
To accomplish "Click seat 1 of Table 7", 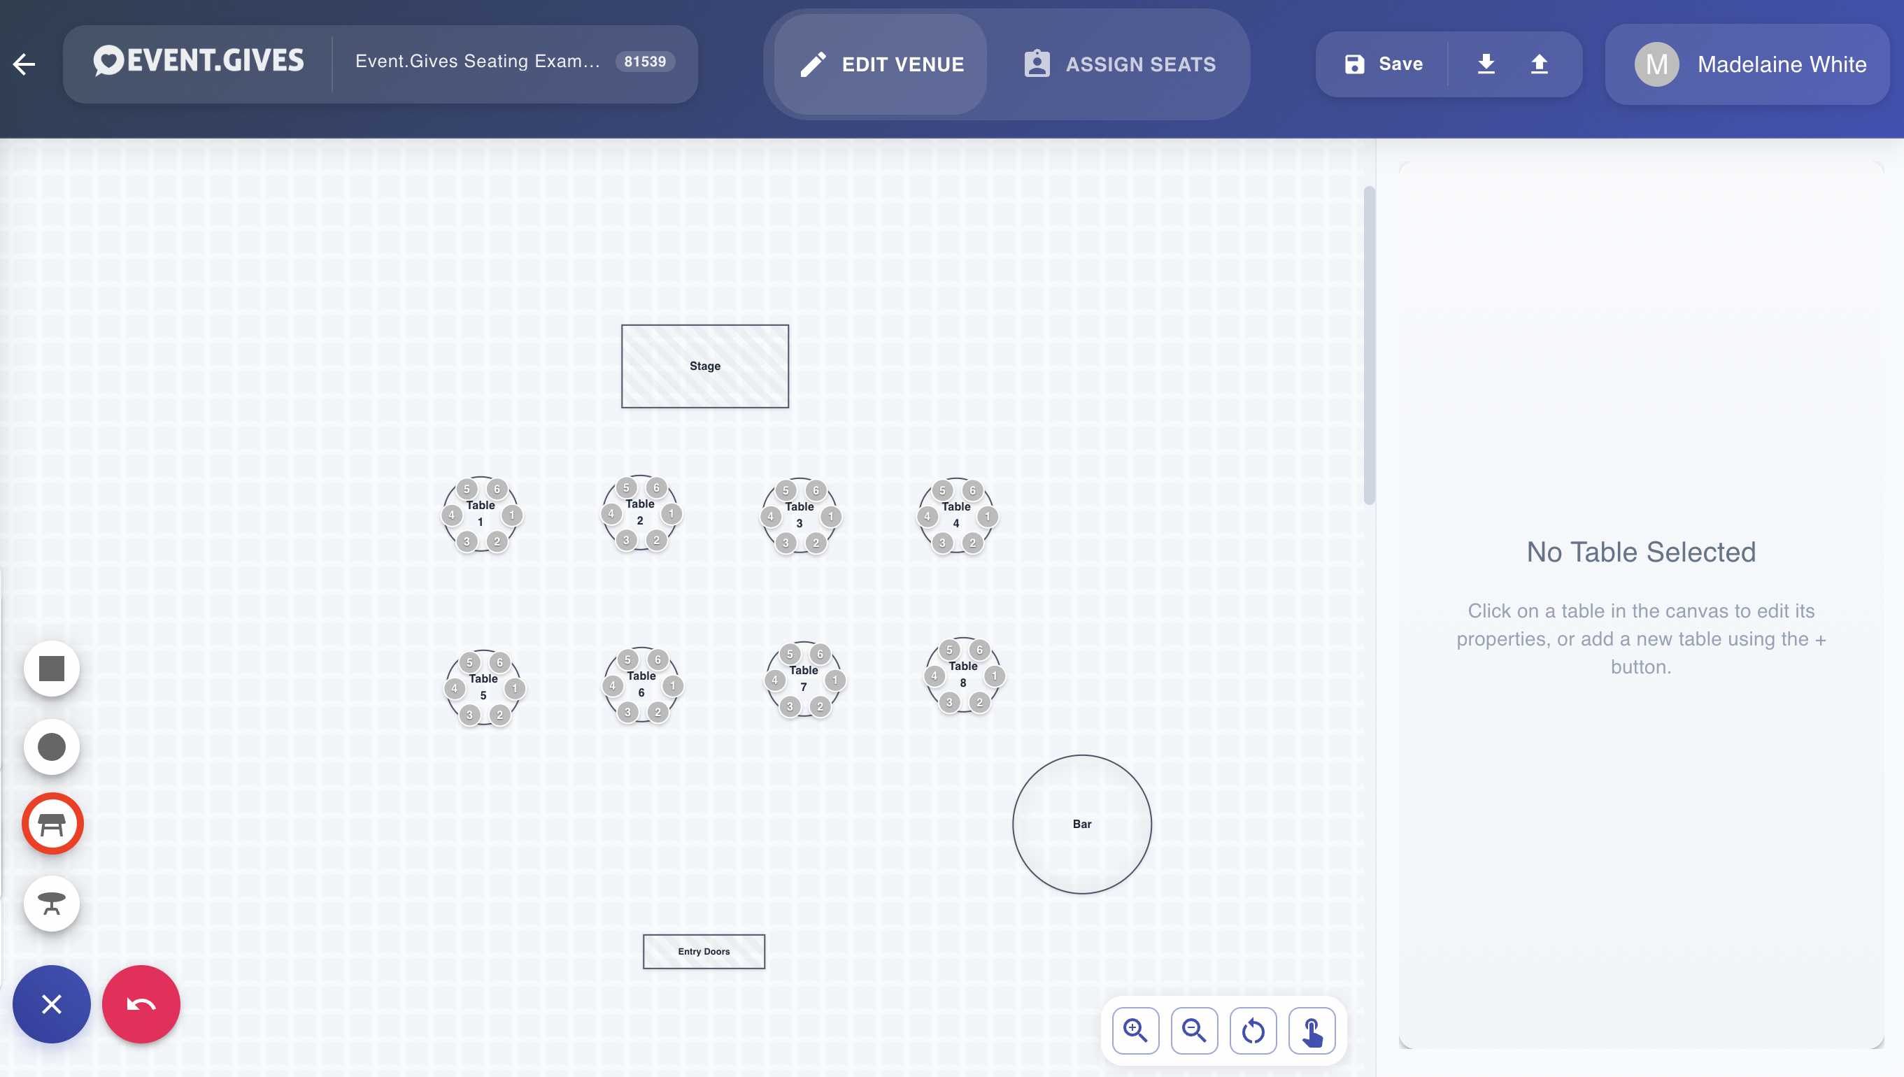I will (x=835, y=680).
